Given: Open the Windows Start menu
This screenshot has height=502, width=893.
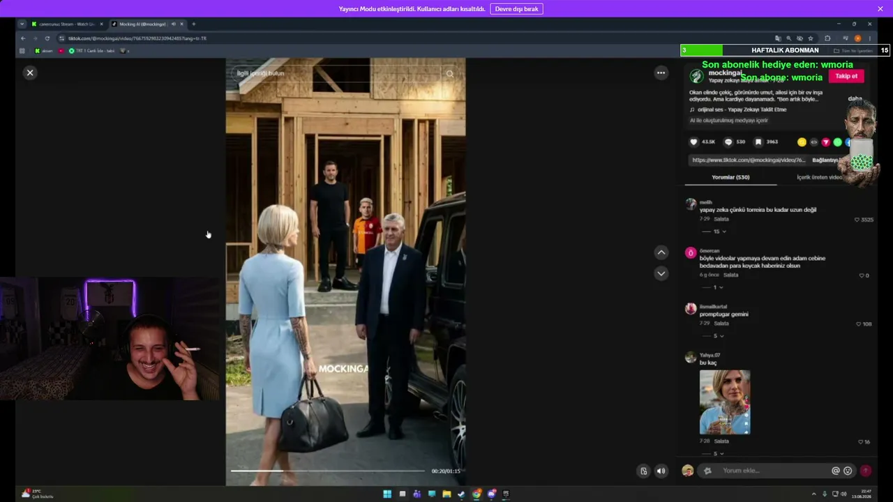Looking at the screenshot, I should 387,494.
